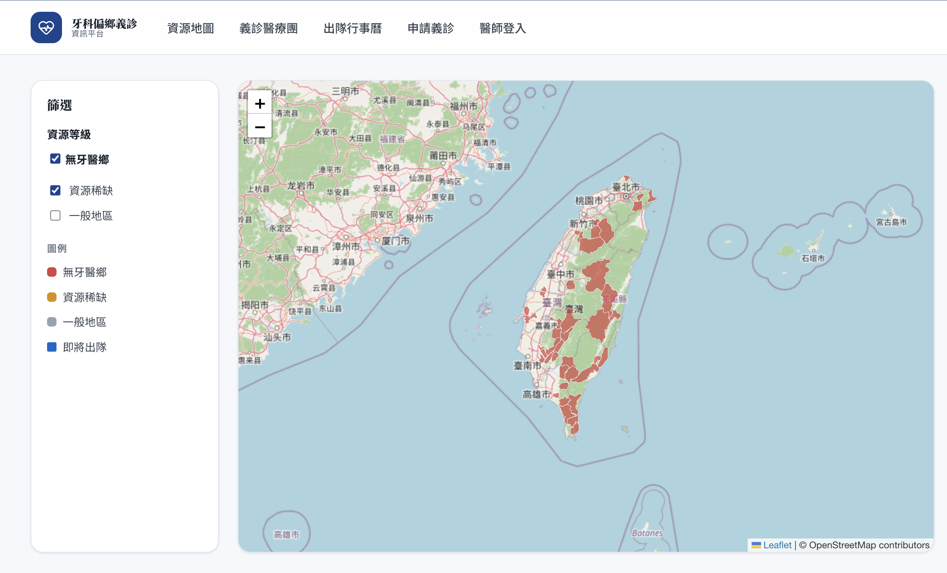This screenshot has height=573, width=947.
Task: Click the 高雄市 label beside Taiwan
Action: tap(536, 394)
